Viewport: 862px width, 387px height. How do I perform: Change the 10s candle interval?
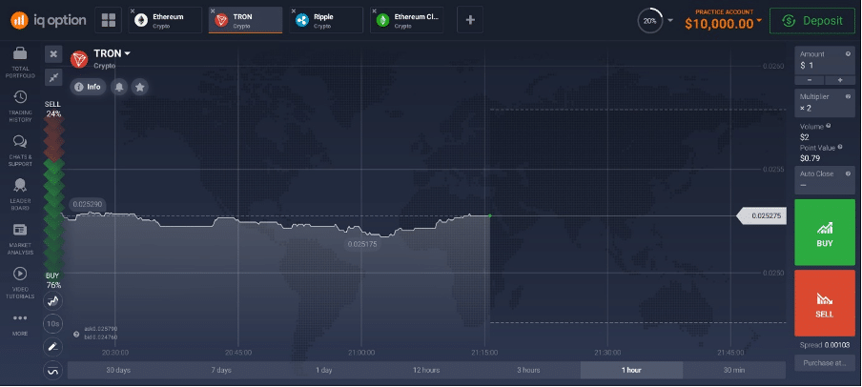53,324
